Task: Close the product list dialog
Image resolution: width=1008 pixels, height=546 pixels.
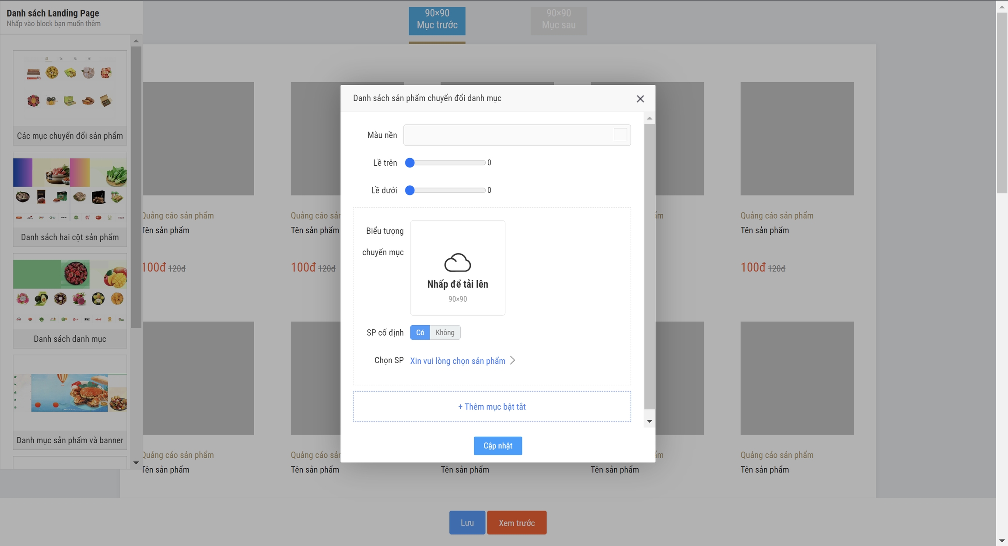Action: [640, 99]
